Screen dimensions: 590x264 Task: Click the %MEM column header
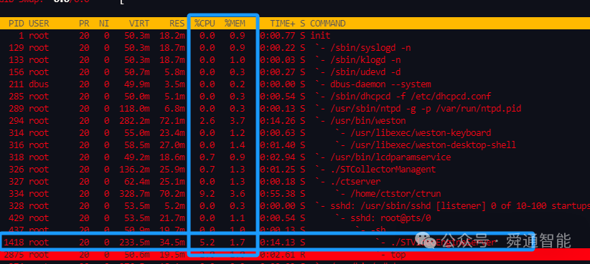pyautogui.click(x=235, y=24)
